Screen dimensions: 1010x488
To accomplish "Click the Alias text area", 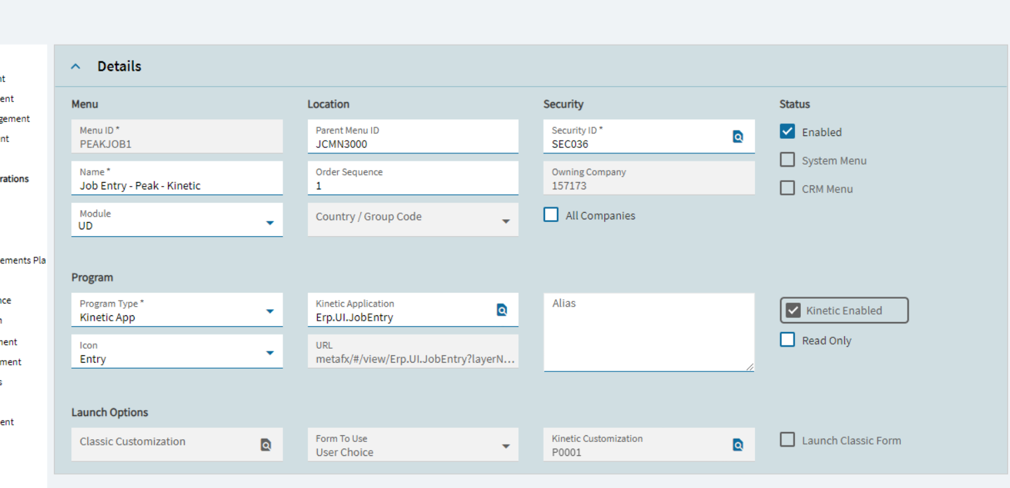I will pos(648,331).
